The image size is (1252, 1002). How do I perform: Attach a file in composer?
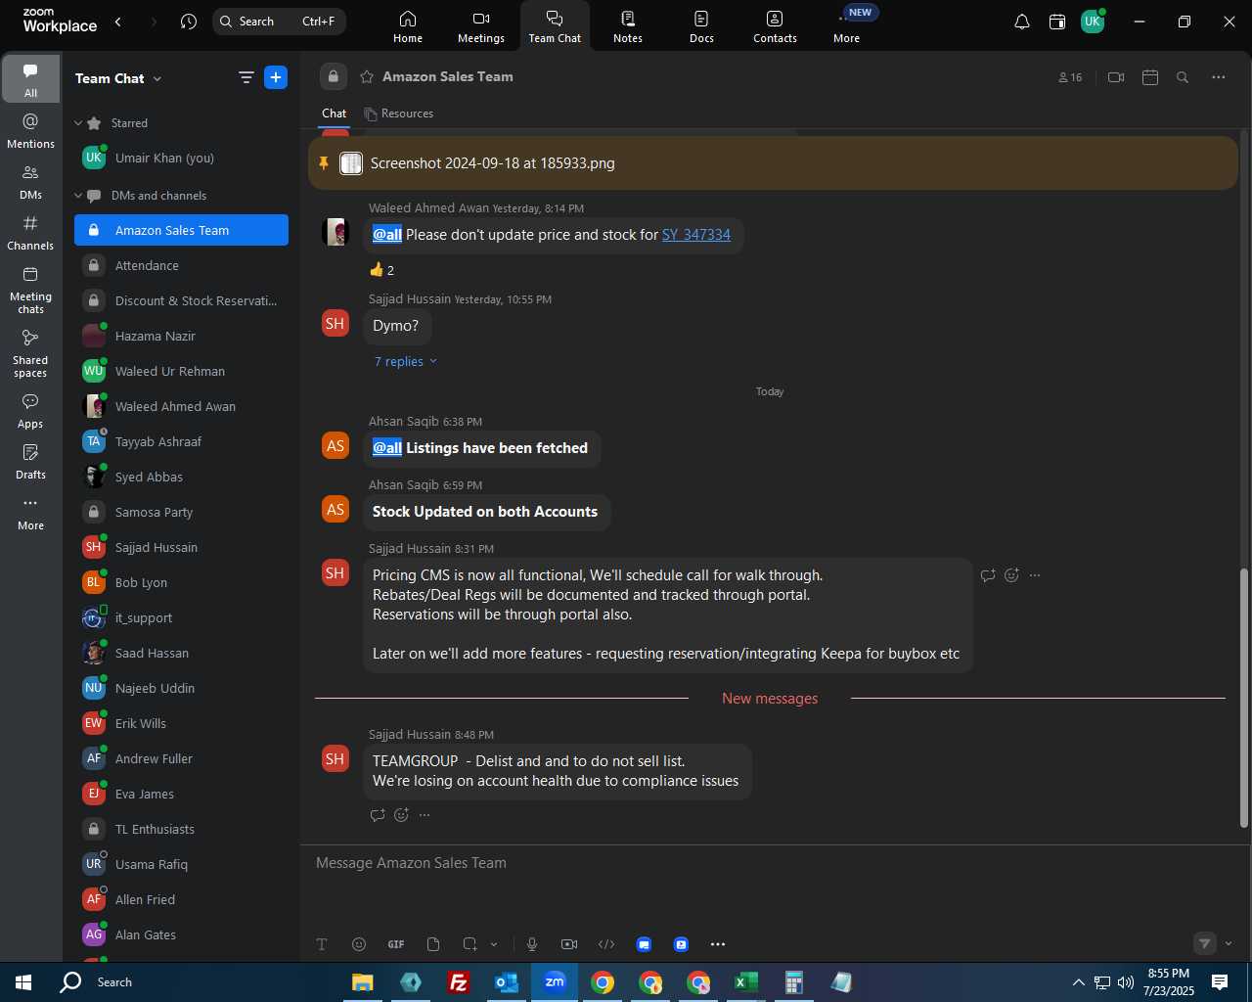[433, 944]
